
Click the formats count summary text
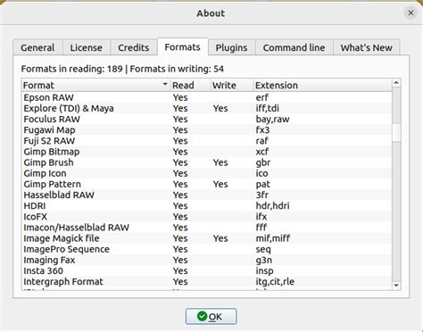click(122, 69)
